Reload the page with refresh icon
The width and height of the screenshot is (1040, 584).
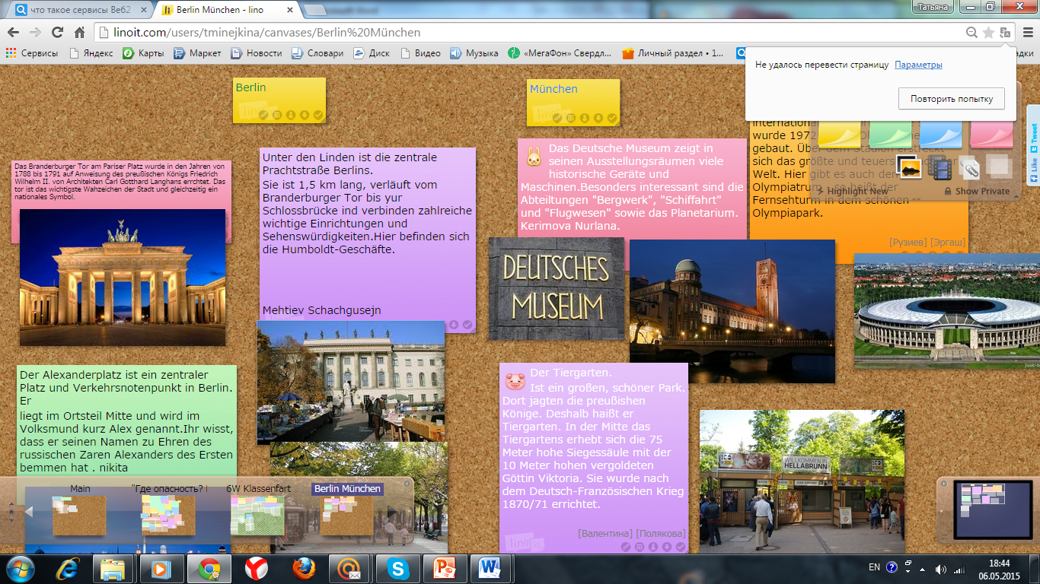pyautogui.click(x=57, y=33)
